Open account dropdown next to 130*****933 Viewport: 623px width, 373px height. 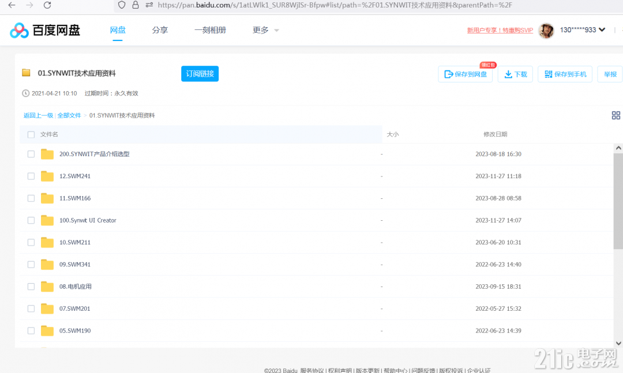(602, 30)
